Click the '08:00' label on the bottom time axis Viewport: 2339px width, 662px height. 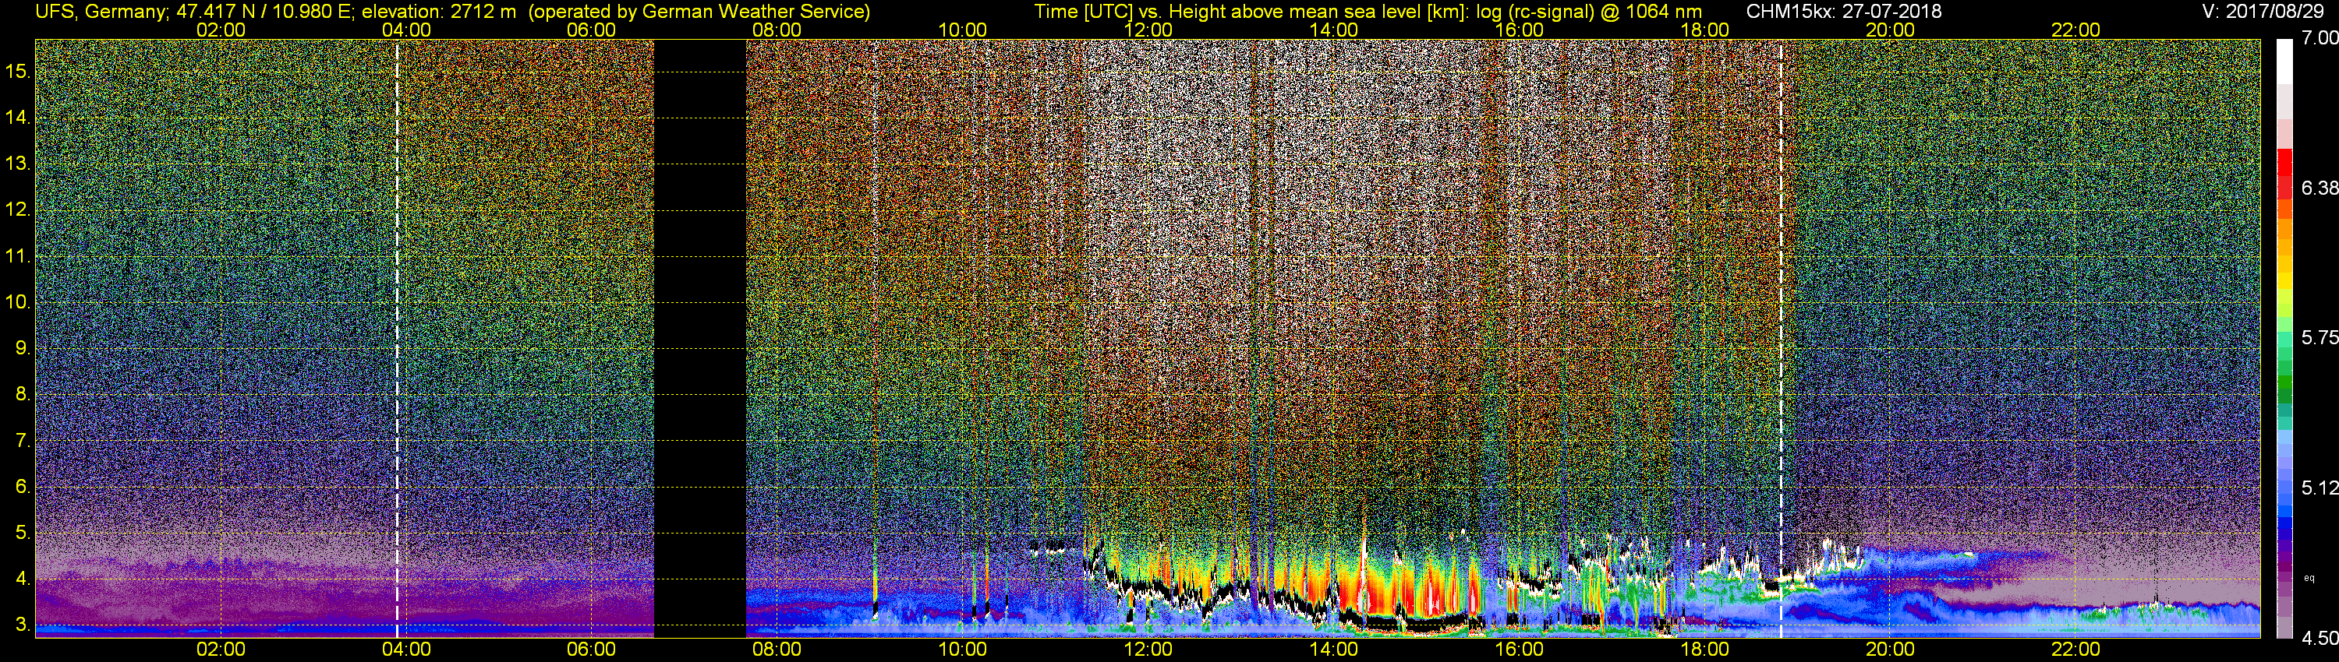coord(777,650)
